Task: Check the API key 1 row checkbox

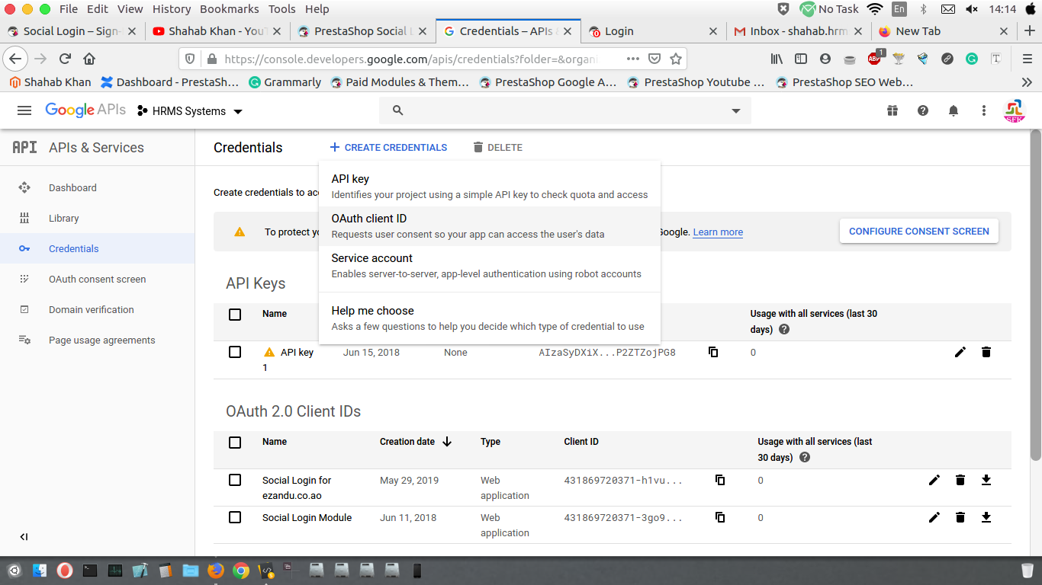Action: coord(235,352)
